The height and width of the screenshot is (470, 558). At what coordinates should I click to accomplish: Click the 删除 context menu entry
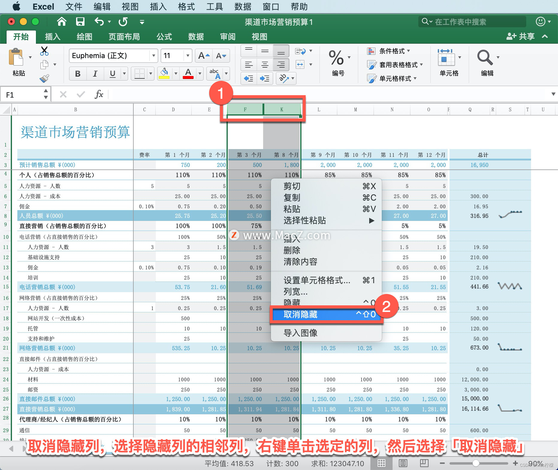(327, 250)
